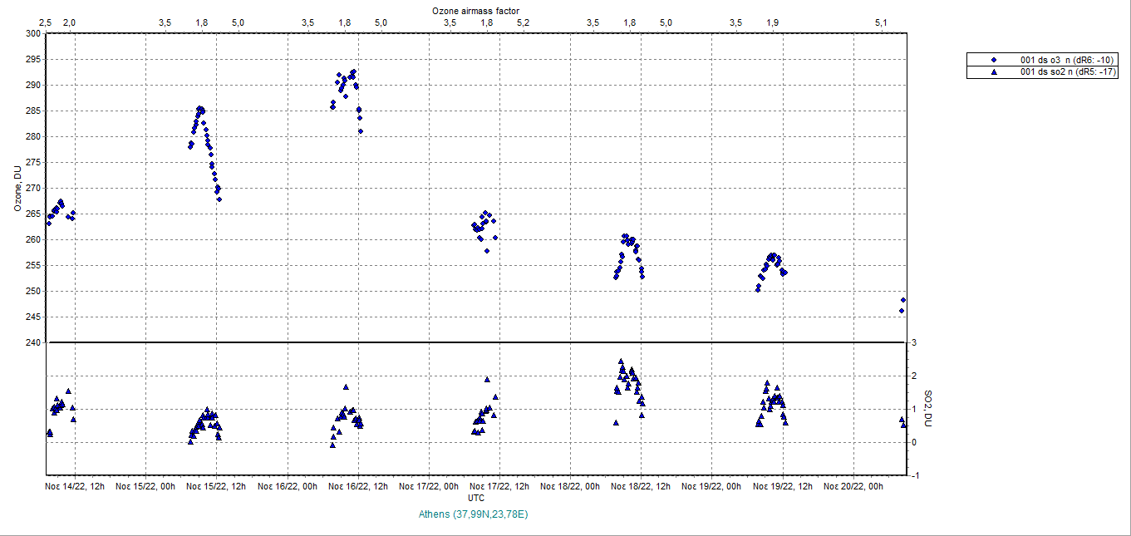Click the 300 tick on ozone axis

tap(32, 33)
